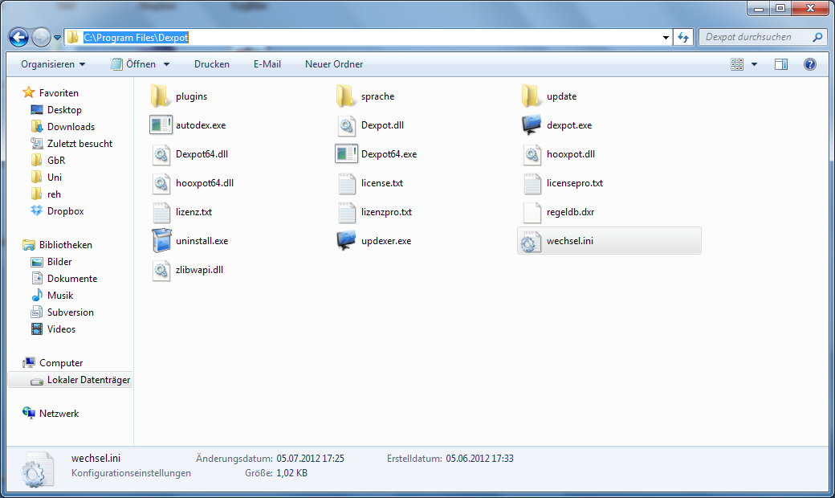
Task: Select the lizenz.txt document icon
Action: pos(161,212)
